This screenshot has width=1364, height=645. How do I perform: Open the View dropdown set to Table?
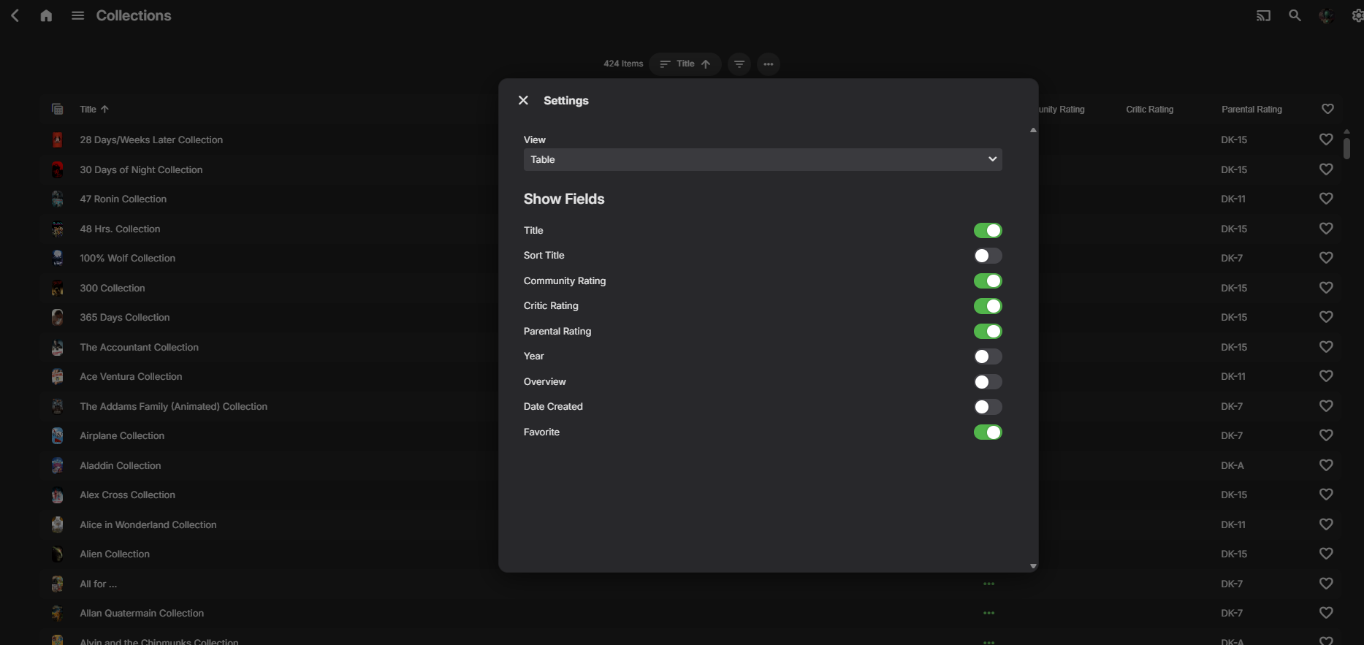(762, 160)
